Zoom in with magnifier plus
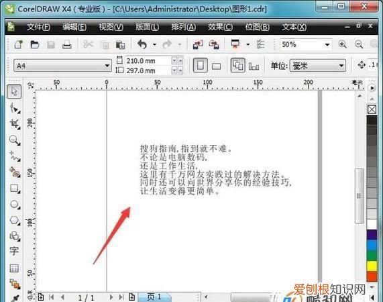Image resolution: width=383 pixels, height=302 pixels. 343,44
